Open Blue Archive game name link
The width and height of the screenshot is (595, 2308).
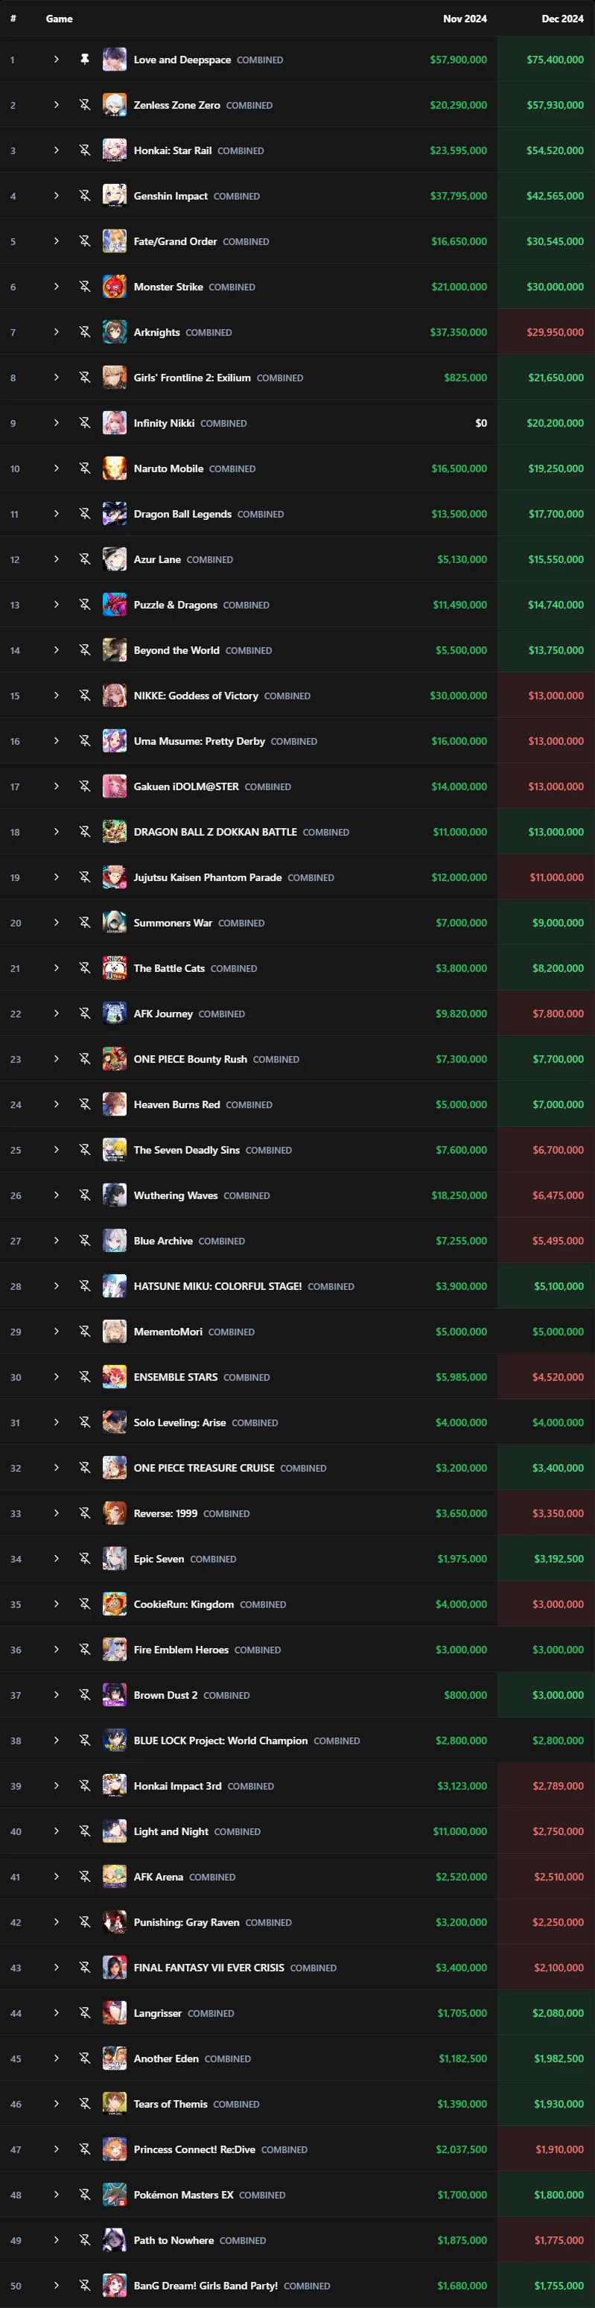tap(163, 1241)
